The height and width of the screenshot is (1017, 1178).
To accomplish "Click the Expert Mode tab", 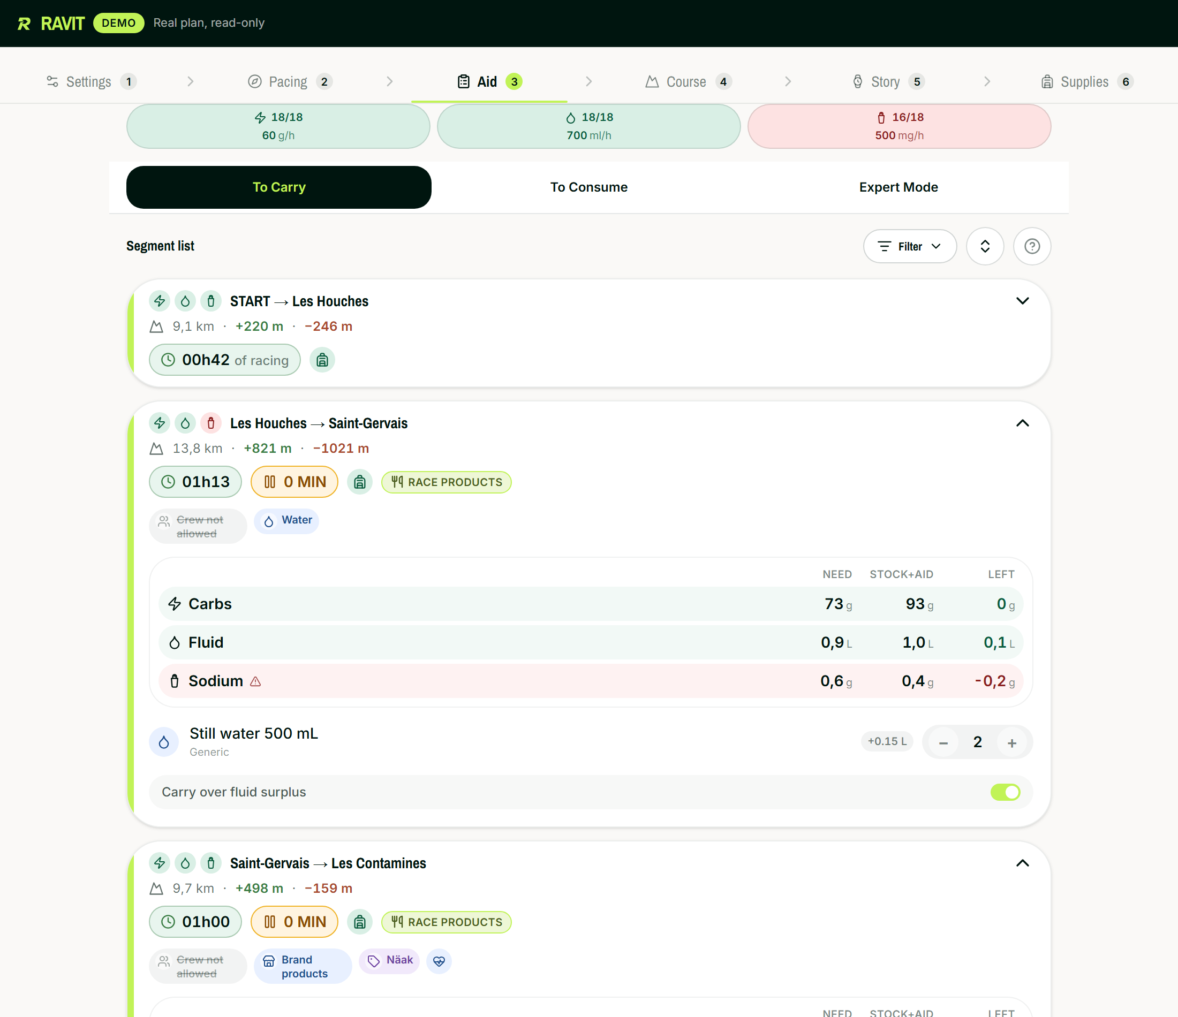I will click(898, 187).
